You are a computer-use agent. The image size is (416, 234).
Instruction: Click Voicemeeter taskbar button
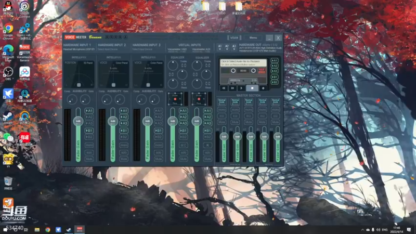(x=80, y=229)
